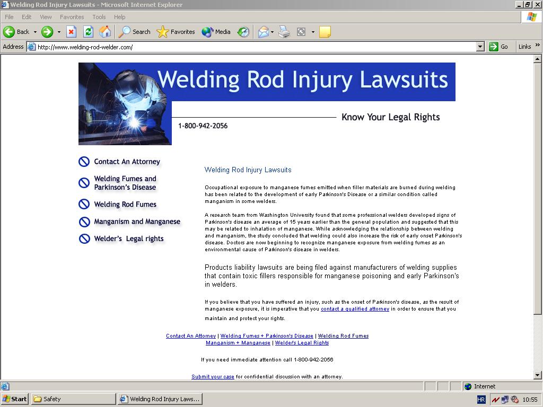
Task: Click the red N tray icon
Action: pos(496,400)
